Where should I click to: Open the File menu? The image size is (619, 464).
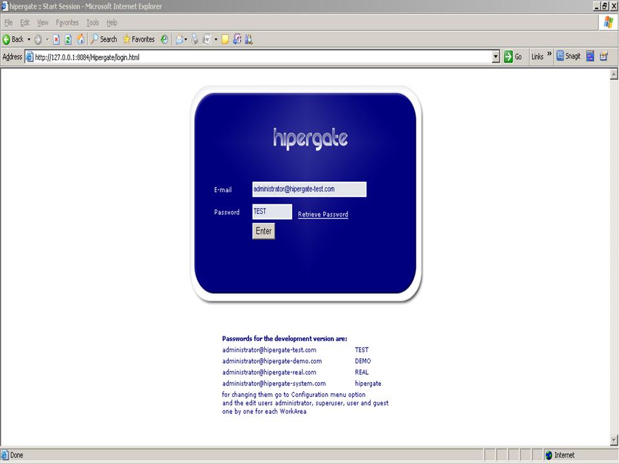[8, 23]
